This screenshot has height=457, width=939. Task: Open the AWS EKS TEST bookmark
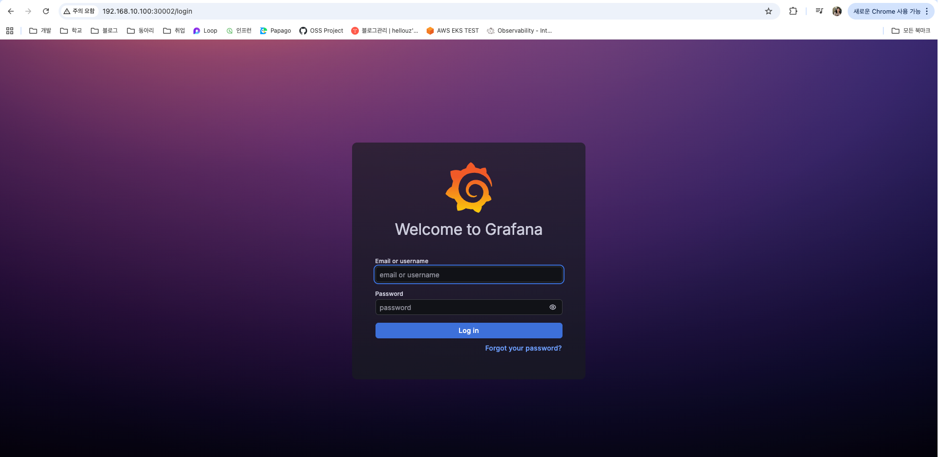point(453,31)
